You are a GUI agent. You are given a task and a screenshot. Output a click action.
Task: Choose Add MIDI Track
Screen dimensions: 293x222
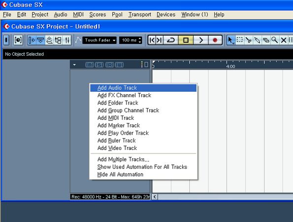143,118
